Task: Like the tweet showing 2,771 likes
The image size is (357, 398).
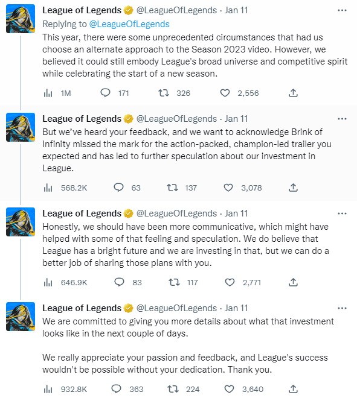Action: click(x=230, y=282)
